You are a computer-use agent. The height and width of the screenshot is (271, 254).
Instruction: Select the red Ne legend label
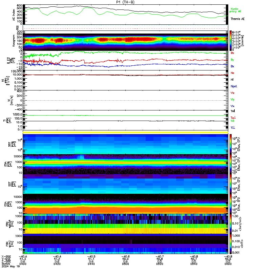[232, 73]
